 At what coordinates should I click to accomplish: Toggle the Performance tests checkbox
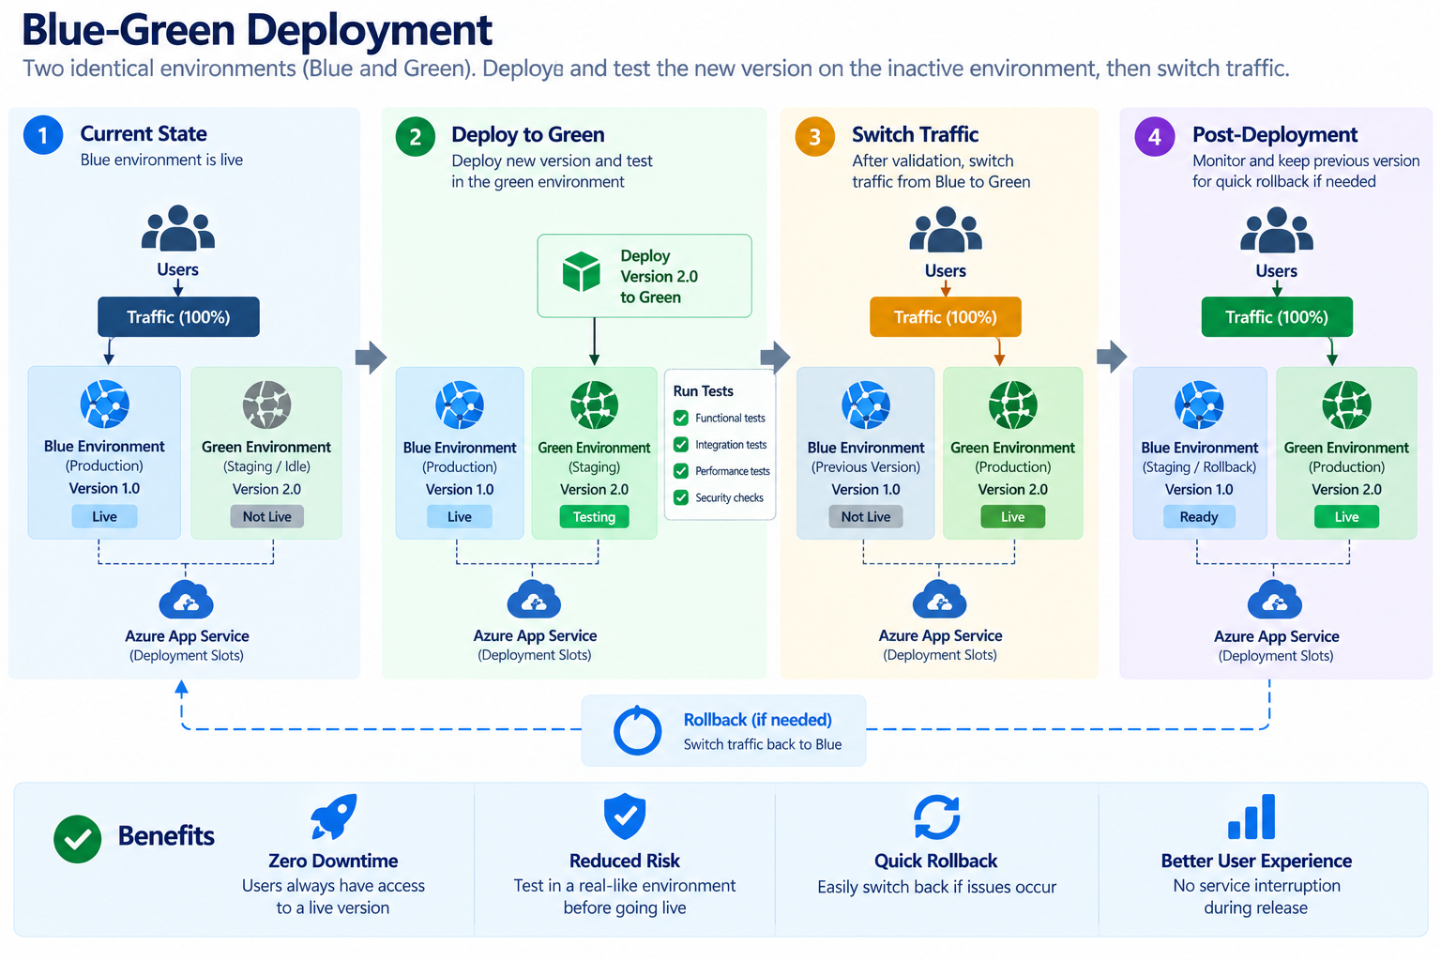pos(681,471)
